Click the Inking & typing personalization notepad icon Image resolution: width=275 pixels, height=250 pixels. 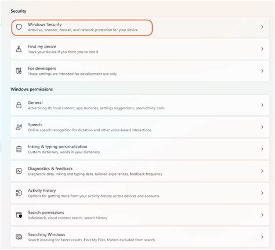(19, 149)
